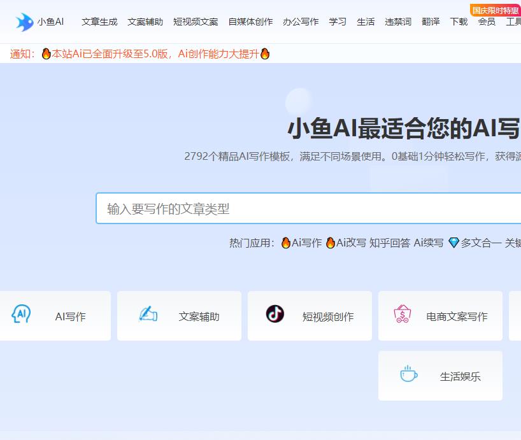Open the 文案辅助 nav menu
521x440 pixels.
tap(145, 22)
